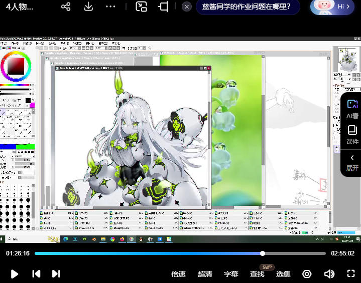Open the AI看 side panel

[352, 108]
